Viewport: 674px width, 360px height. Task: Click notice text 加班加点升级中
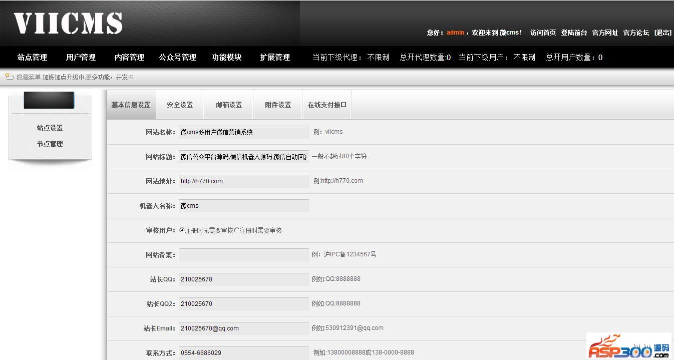point(63,77)
